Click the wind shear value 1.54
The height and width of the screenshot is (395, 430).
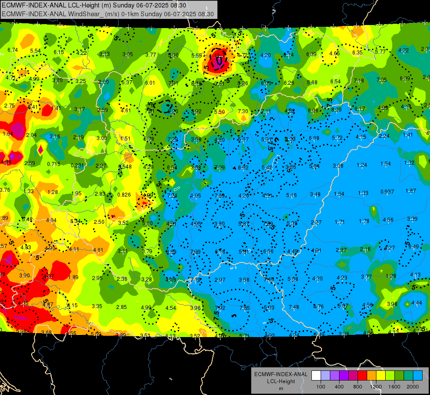386,164
